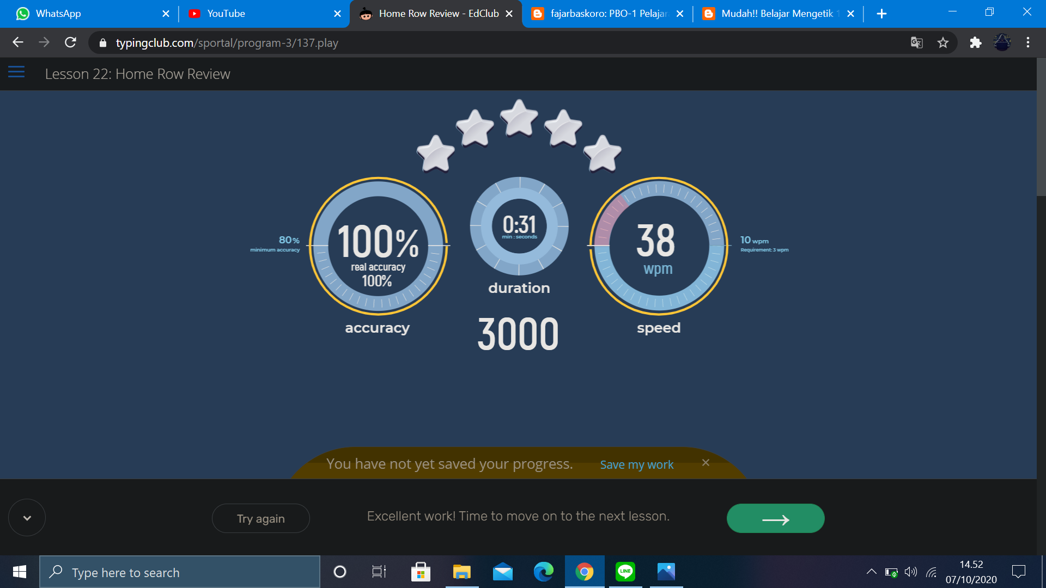Screen dimensions: 1046x588
Task: Click the Try again button
Action: 260,518
